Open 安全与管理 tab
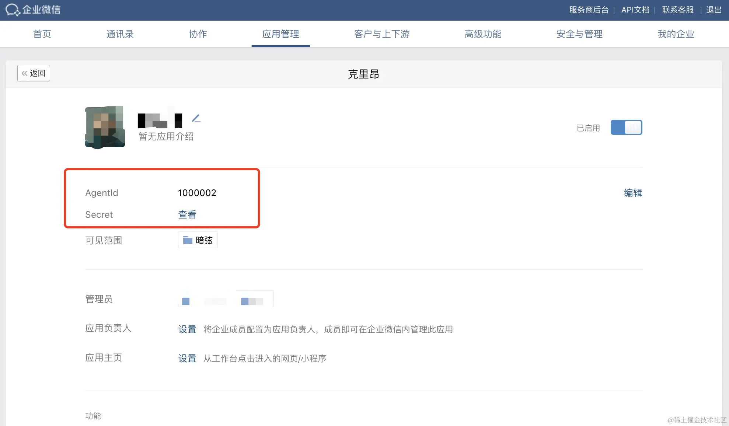The image size is (729, 426). tap(579, 34)
